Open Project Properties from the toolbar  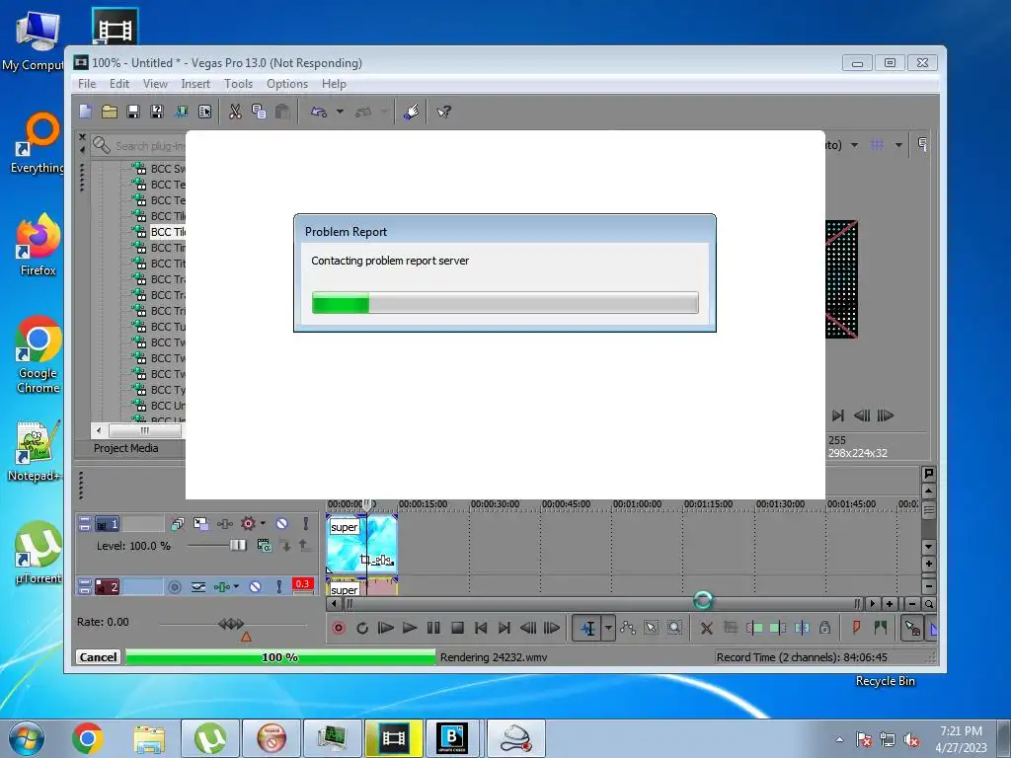pyautogui.click(x=205, y=112)
